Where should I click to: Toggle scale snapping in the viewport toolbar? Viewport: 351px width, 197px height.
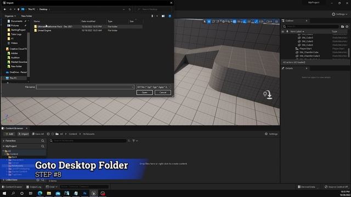click(x=256, y=21)
